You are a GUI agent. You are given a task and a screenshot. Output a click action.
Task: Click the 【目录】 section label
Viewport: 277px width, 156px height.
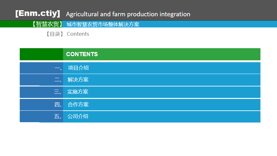click(x=55, y=34)
